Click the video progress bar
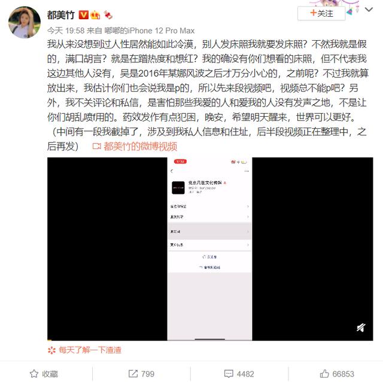This screenshot has width=383, height=382. tap(210, 340)
